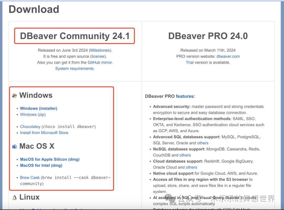This screenshot has height=210, width=284.
Task: Download Windows (zip) package
Action: coord(33,115)
